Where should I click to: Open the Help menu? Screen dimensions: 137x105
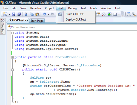(118, 8)
